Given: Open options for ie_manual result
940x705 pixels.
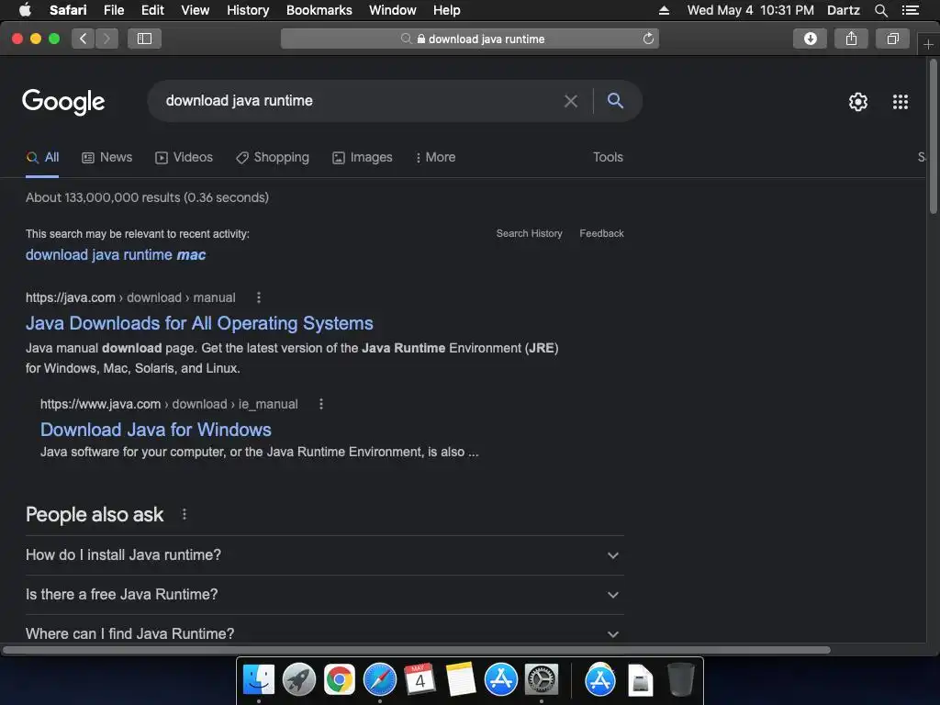Looking at the screenshot, I should click(x=321, y=404).
